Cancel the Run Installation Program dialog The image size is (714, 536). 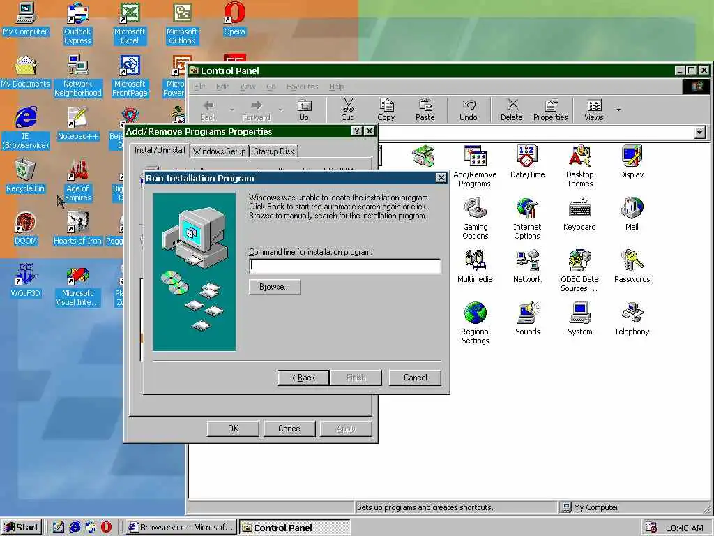pyautogui.click(x=415, y=378)
